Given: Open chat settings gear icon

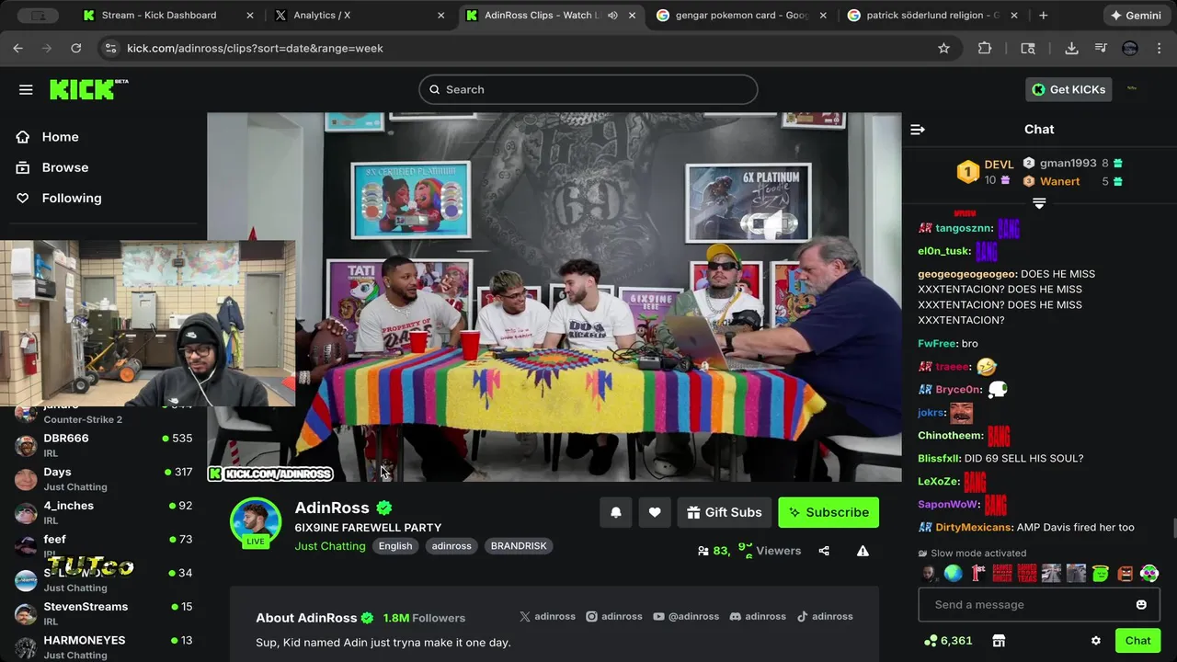Looking at the screenshot, I should 1096,640.
